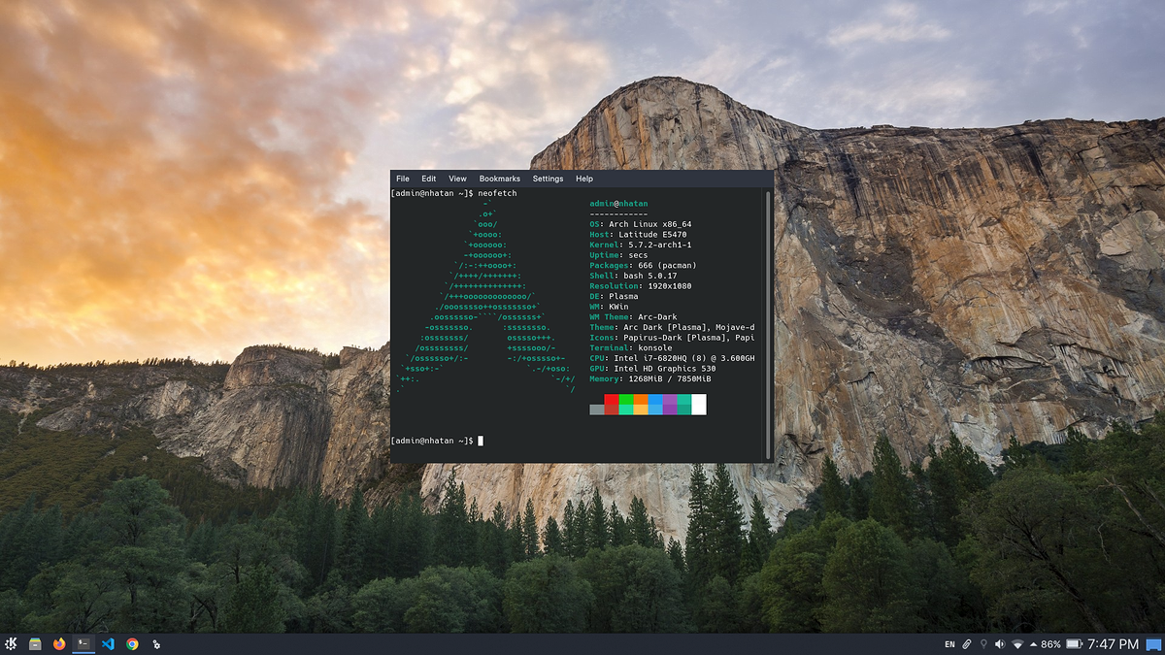Launch Visual Studio Code from taskbar
This screenshot has width=1165, height=655.
point(108,643)
